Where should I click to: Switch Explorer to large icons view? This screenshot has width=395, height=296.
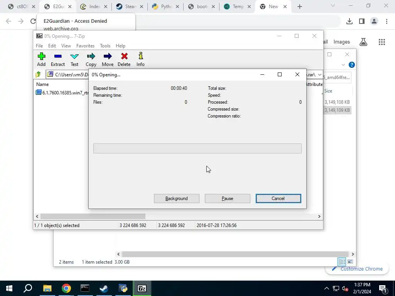tap(350, 262)
